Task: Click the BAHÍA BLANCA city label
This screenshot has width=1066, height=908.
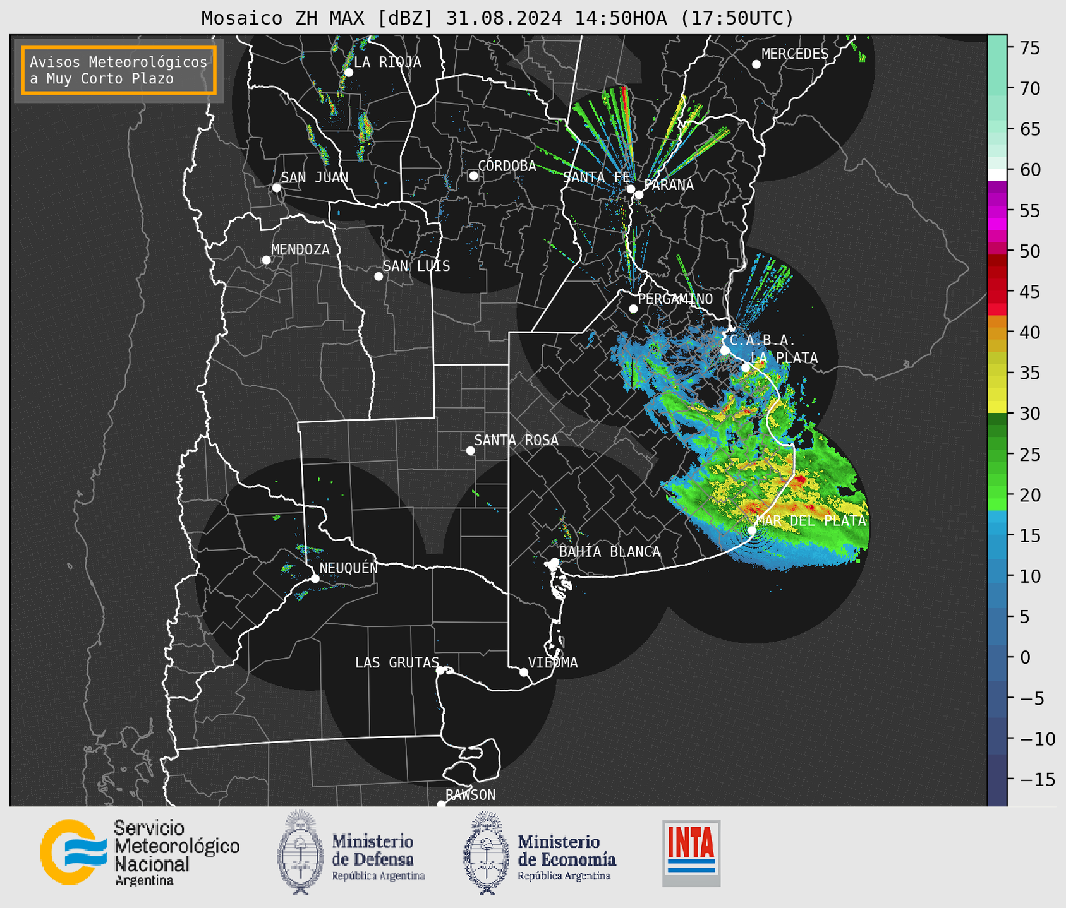Action: pos(610,552)
